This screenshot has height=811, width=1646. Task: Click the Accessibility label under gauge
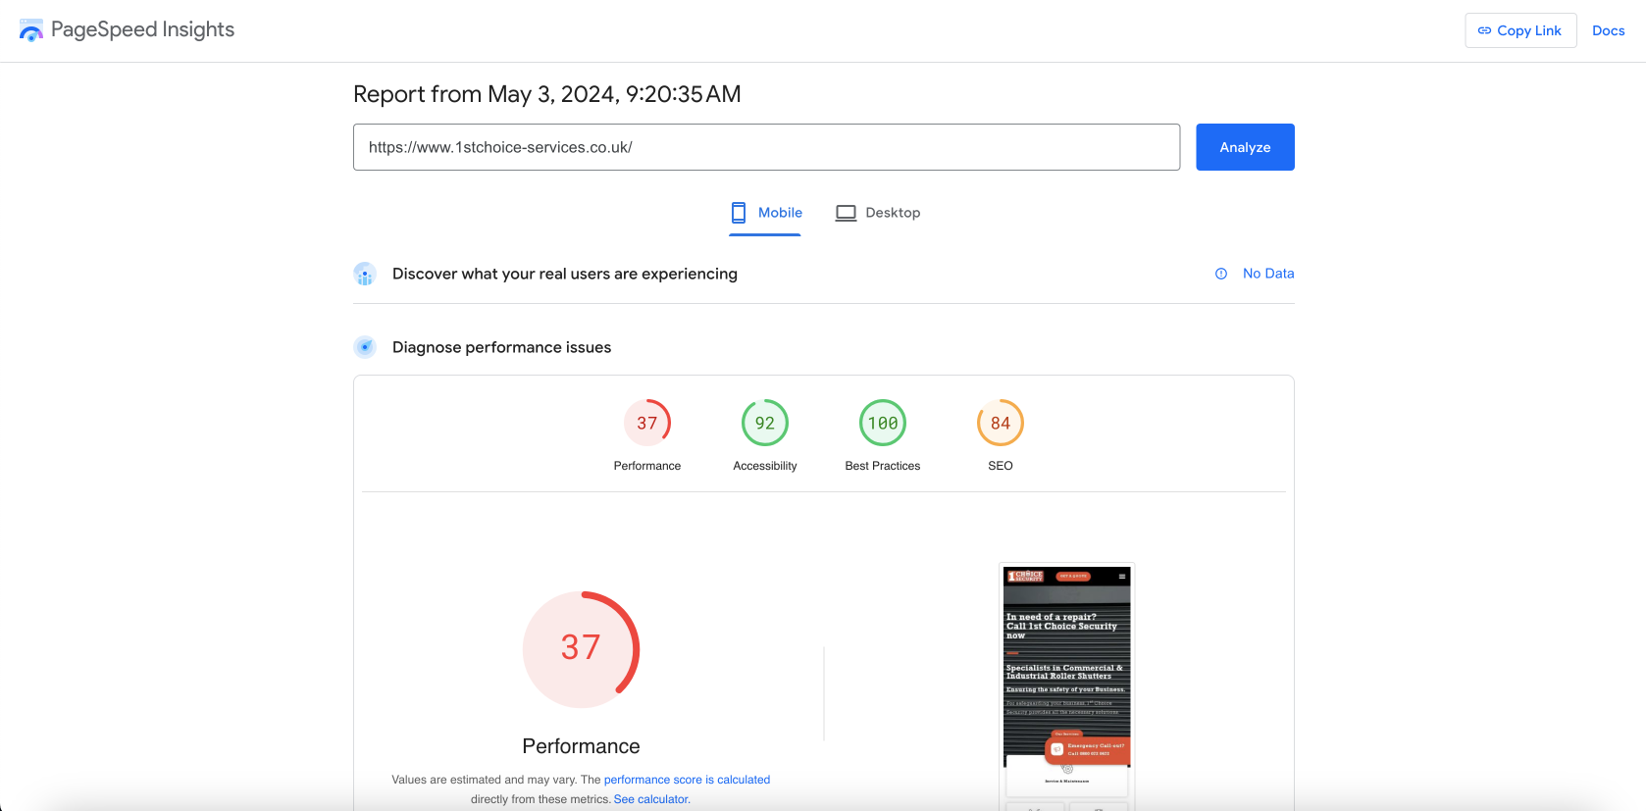point(765,466)
